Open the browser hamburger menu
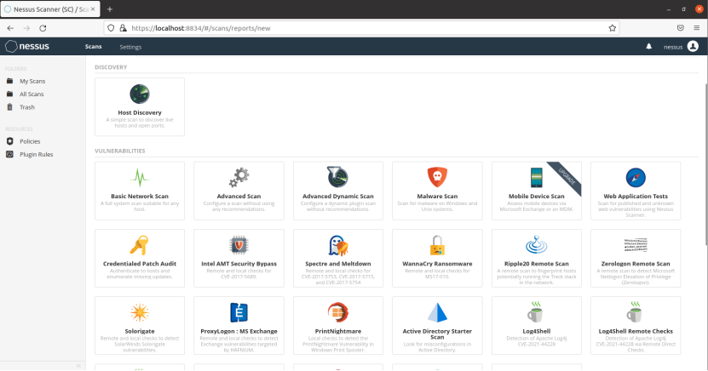This screenshot has height=371, width=708. pos(697,28)
